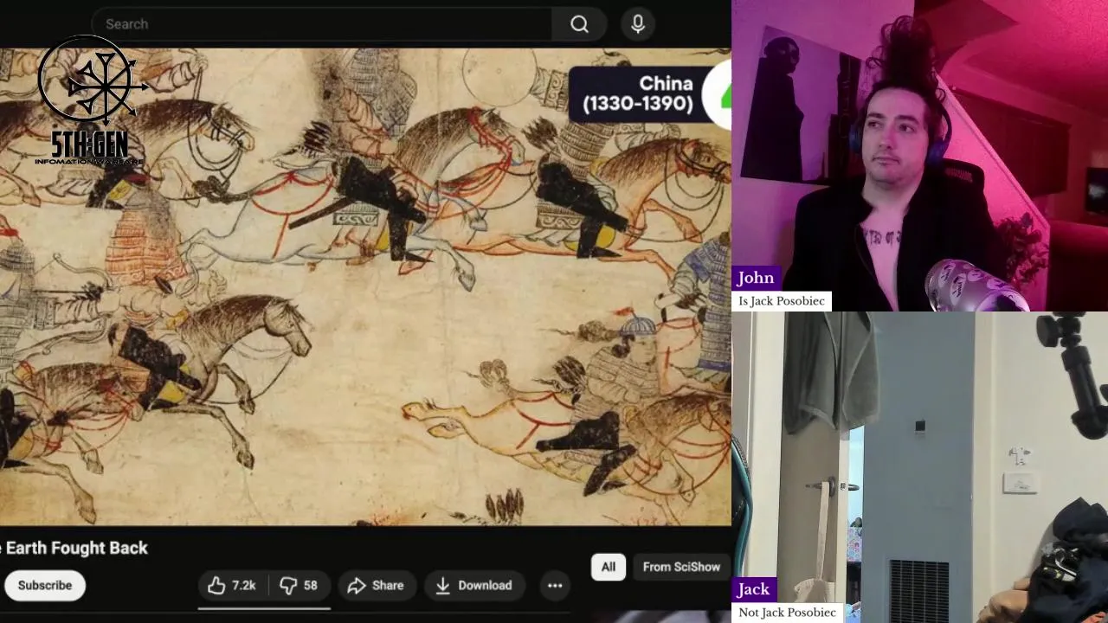
Task: Click the John name label
Action: click(x=756, y=278)
